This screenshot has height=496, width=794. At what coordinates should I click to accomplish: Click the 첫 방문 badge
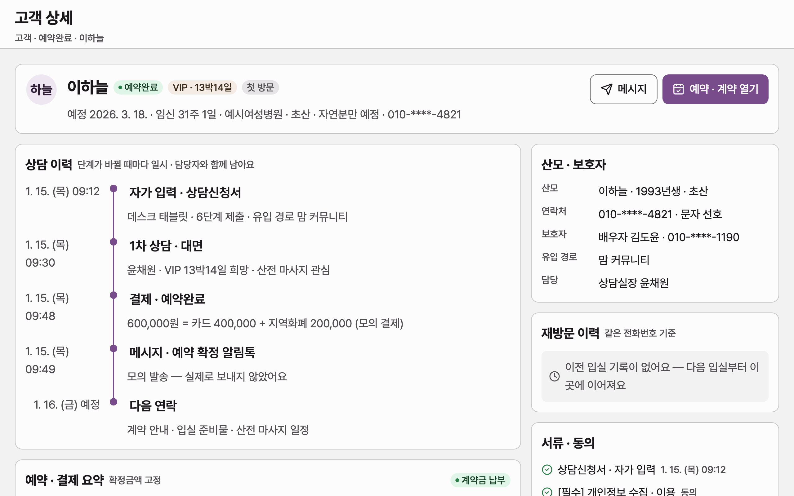[x=261, y=87]
